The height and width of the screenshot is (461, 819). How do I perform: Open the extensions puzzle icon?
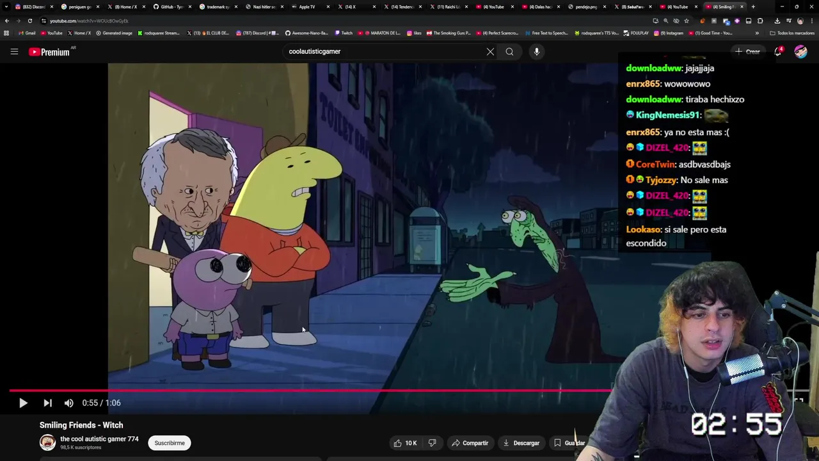(x=760, y=20)
